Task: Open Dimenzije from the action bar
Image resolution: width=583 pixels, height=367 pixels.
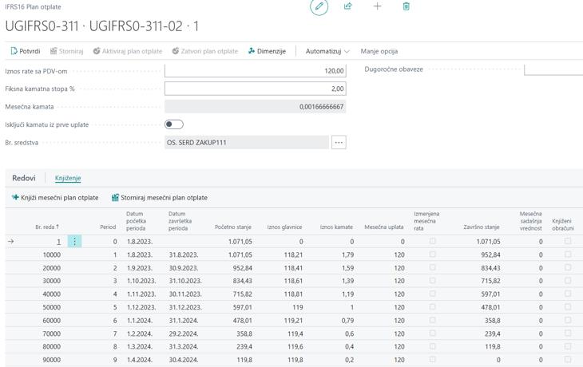Action: 267,51
